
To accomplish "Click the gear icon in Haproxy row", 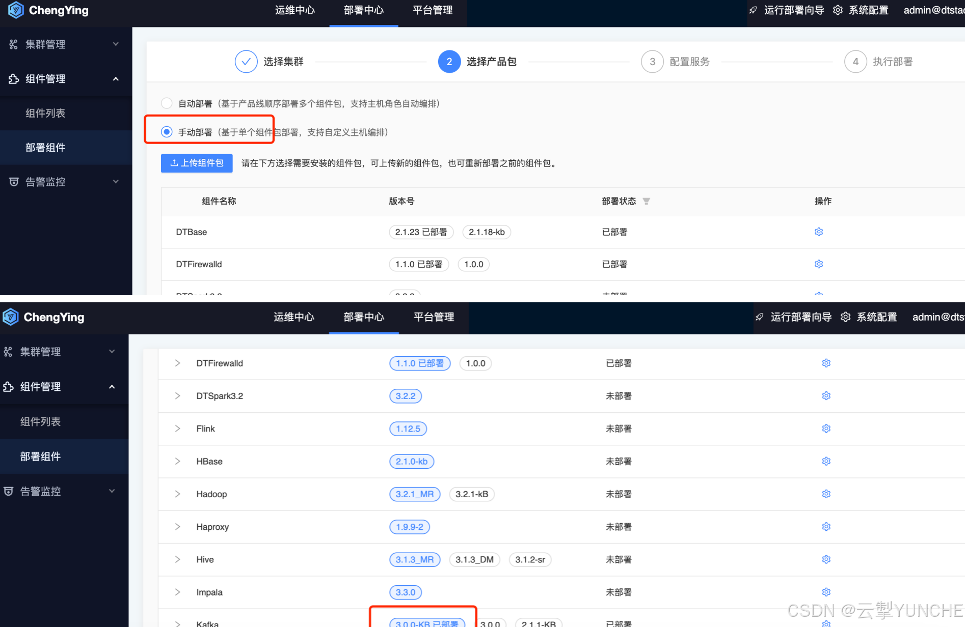I will (826, 526).
